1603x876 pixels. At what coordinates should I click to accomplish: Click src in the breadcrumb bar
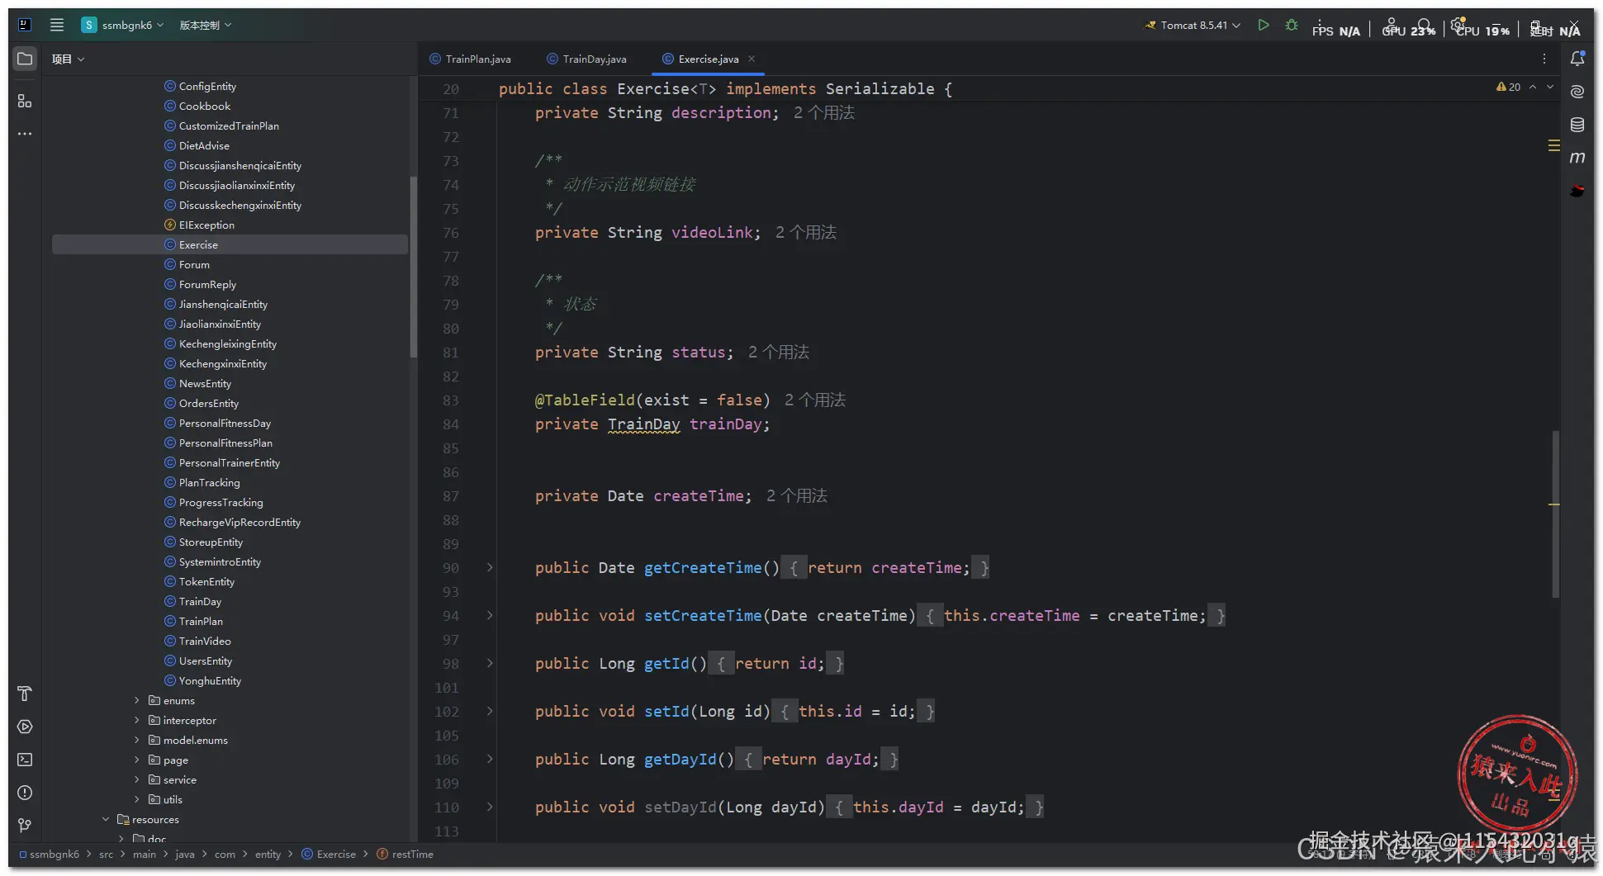point(106,854)
